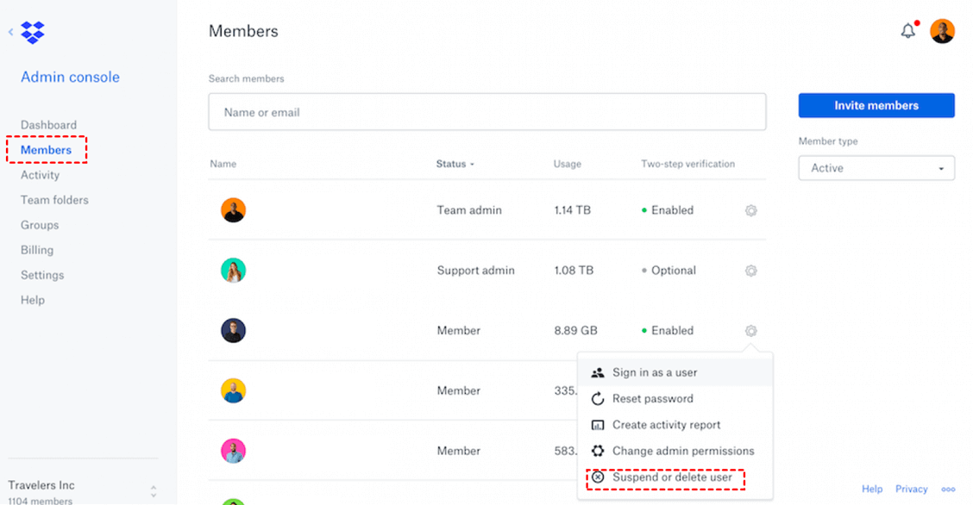Open the account avatar in top right
Image resolution: width=973 pixels, height=505 pixels.
click(942, 32)
